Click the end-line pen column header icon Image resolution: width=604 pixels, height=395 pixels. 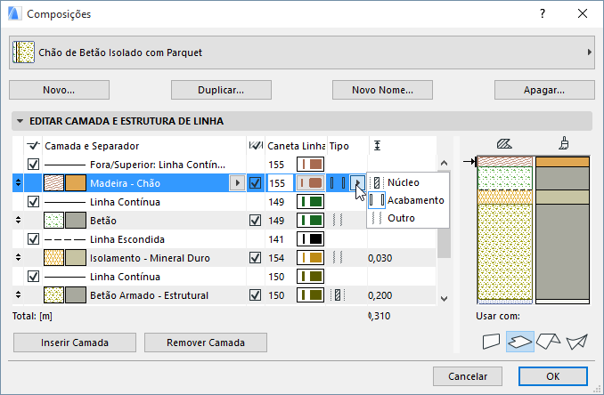[x=256, y=145]
